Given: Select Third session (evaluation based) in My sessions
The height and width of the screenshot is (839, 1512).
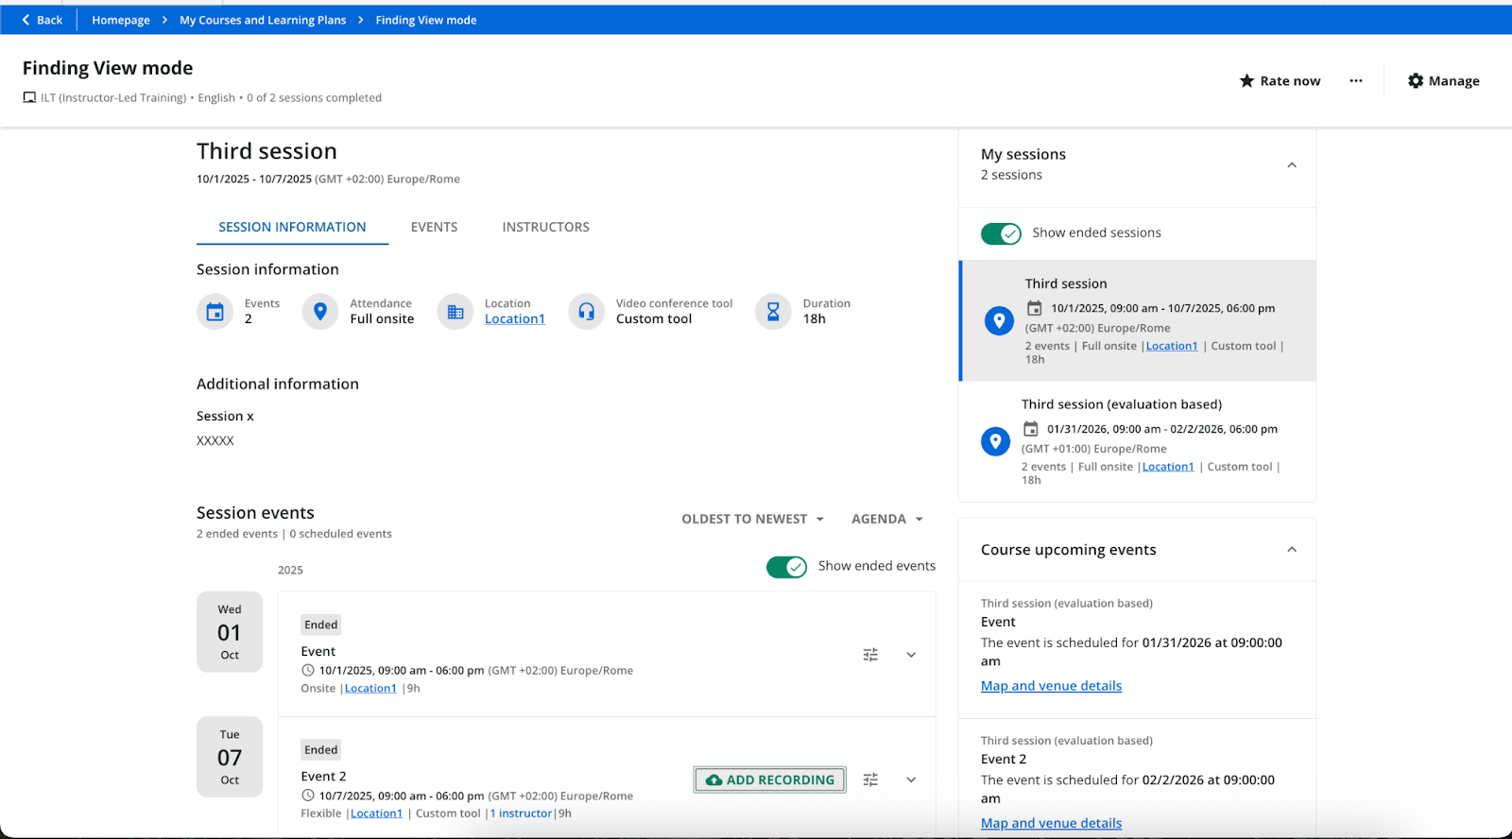Looking at the screenshot, I should click(1121, 404).
